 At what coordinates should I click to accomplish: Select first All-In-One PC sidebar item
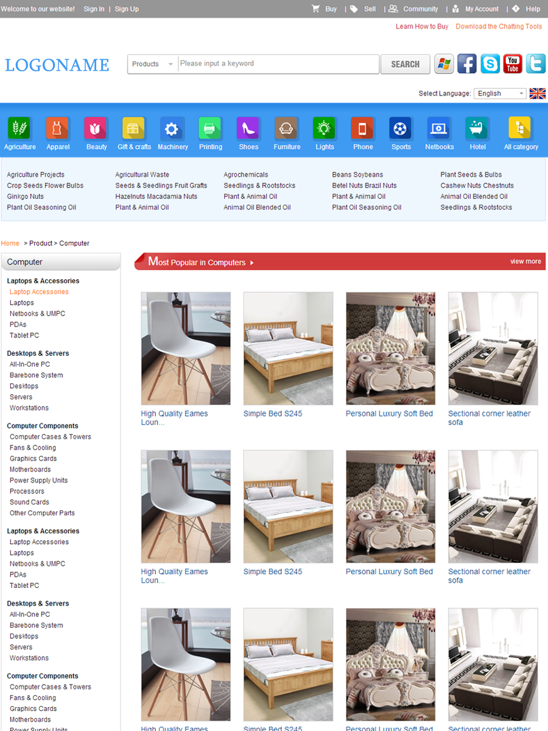pyautogui.click(x=30, y=364)
